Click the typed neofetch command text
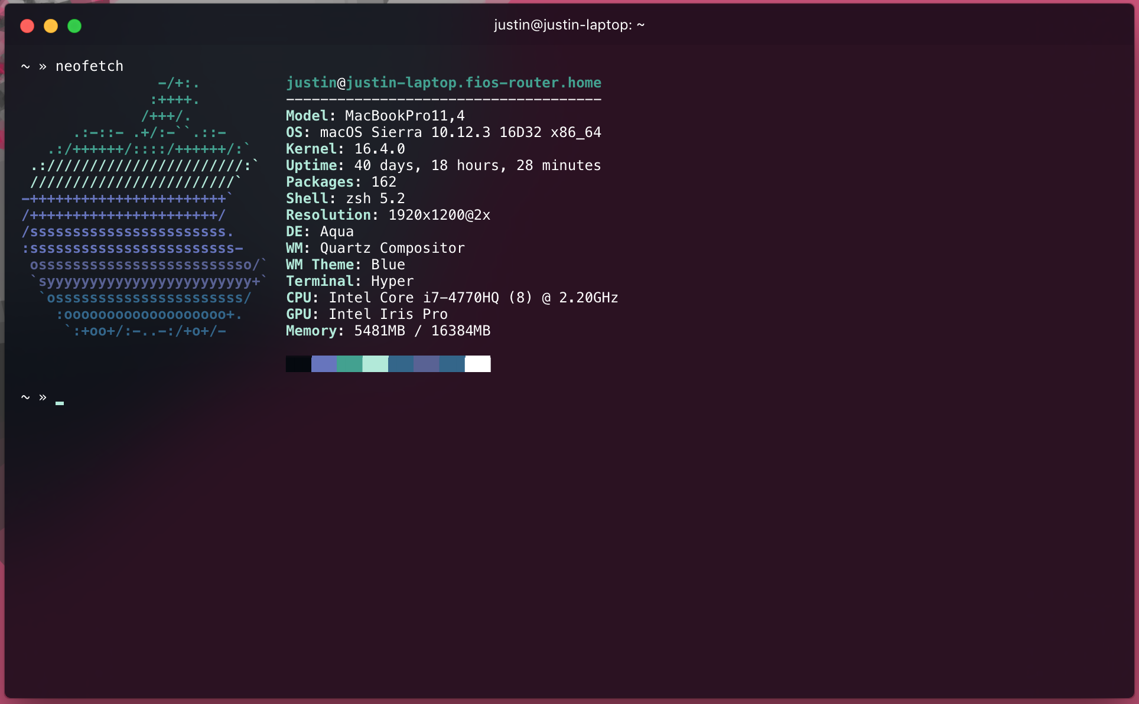Viewport: 1139px width, 704px height. (x=89, y=66)
